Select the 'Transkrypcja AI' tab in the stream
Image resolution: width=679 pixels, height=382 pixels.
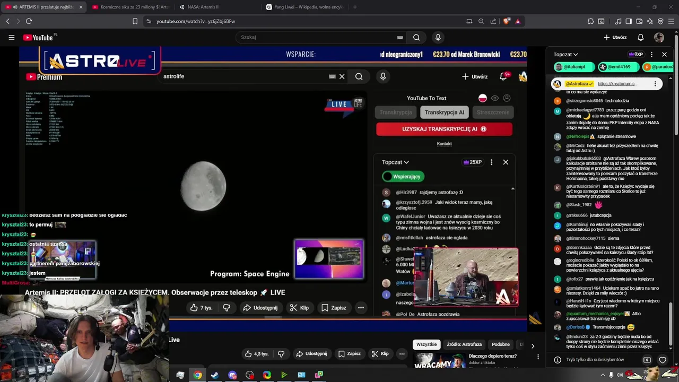point(445,112)
